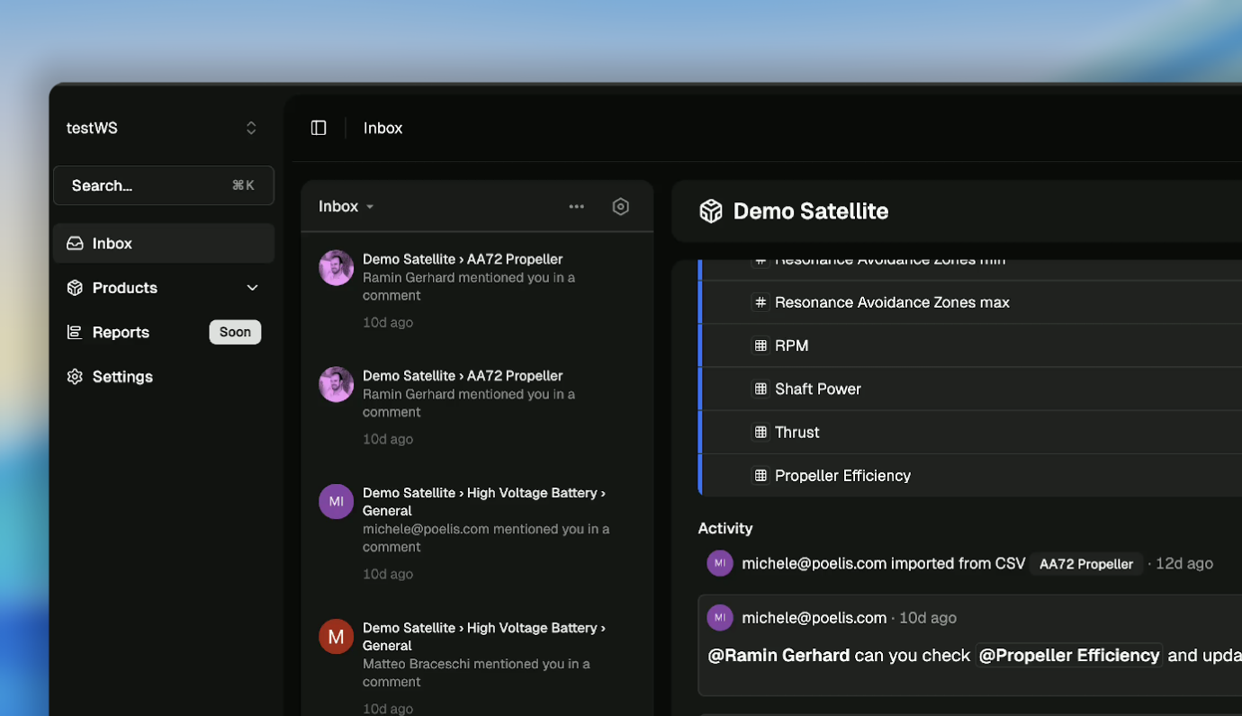Click the hash icon beside Resonance Avoidance Zones max
The width and height of the screenshot is (1242, 716).
760,302
